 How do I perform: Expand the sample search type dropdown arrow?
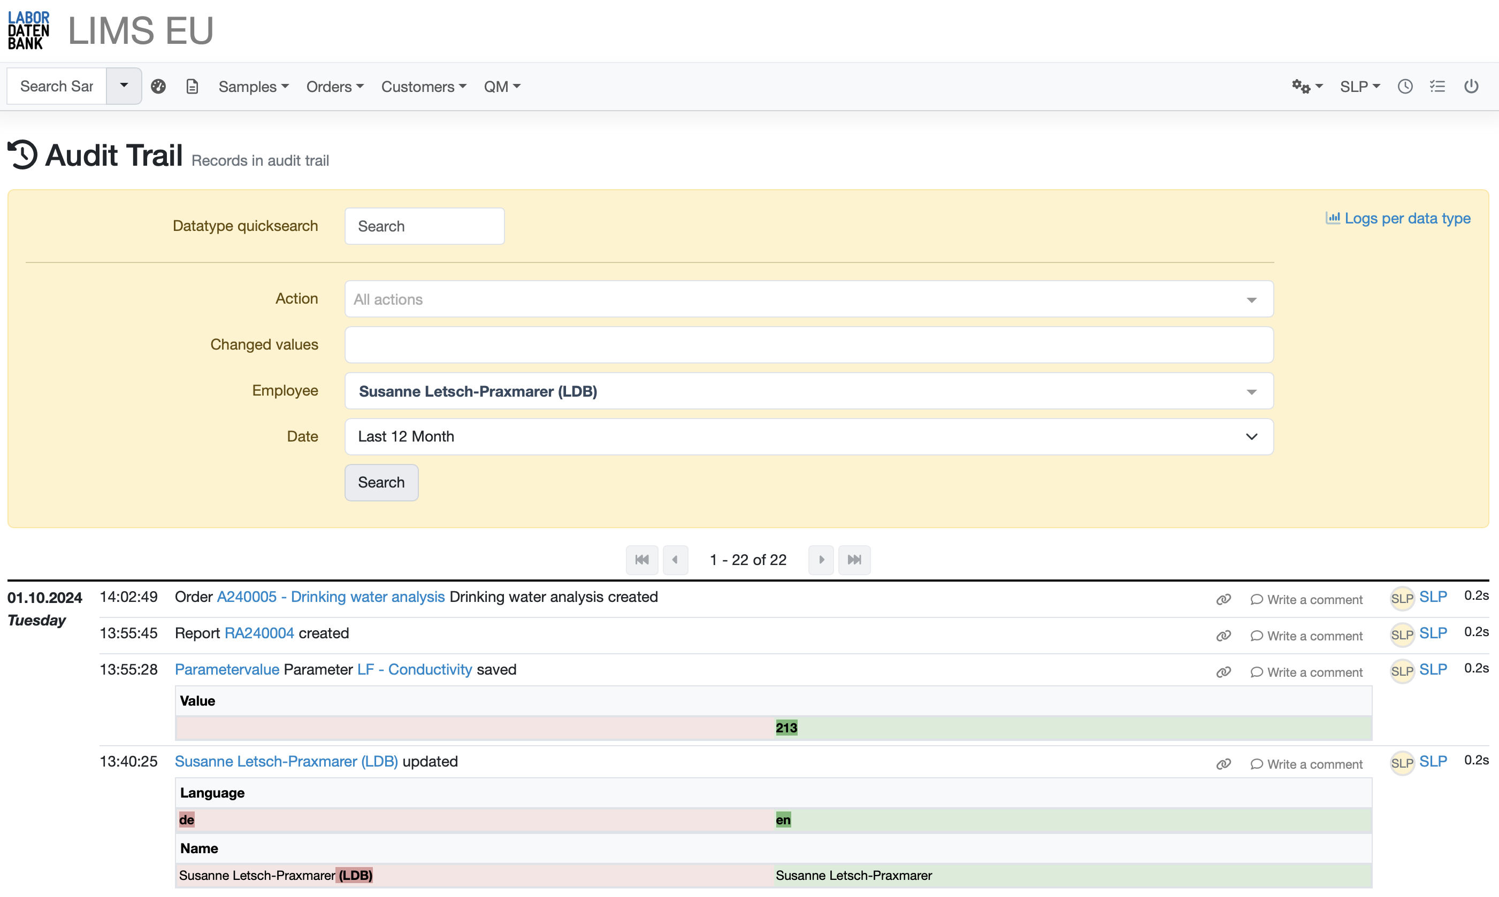pos(124,86)
